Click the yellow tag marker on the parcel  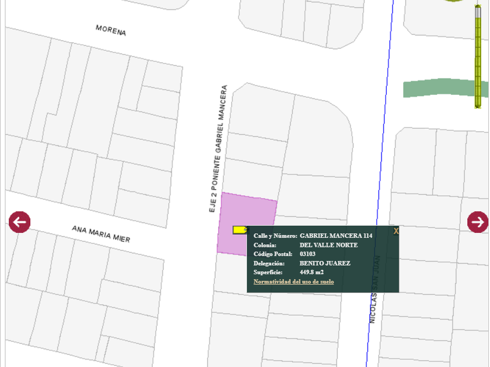pos(239,230)
